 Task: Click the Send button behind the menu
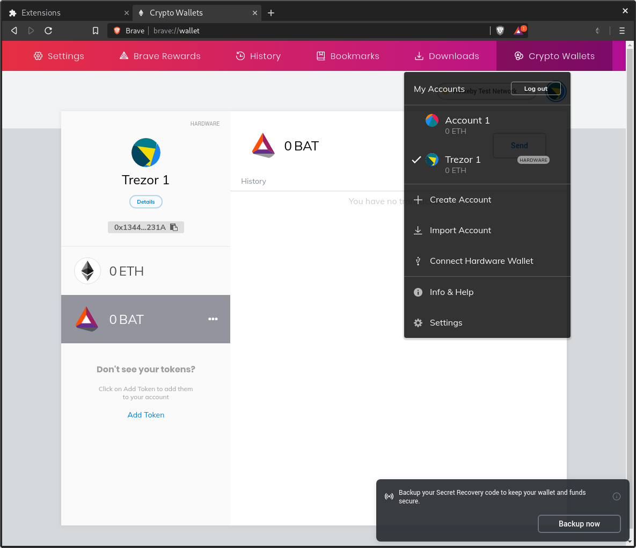tap(520, 145)
